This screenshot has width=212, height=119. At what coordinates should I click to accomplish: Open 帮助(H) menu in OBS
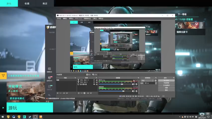[x=101, y=19]
